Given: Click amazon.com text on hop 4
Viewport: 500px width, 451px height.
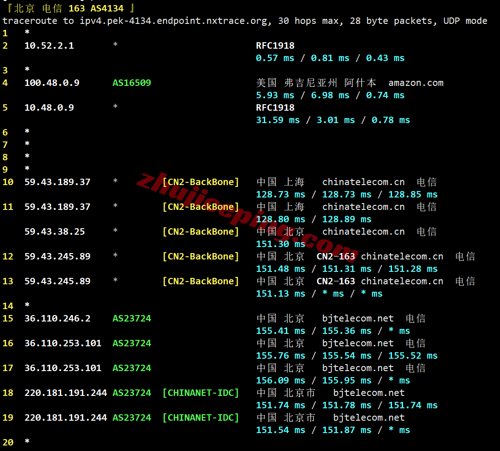Looking at the screenshot, I should coord(416,83).
